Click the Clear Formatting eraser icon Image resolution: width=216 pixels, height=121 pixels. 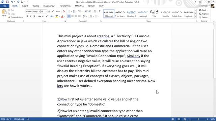click(x=64, y=11)
